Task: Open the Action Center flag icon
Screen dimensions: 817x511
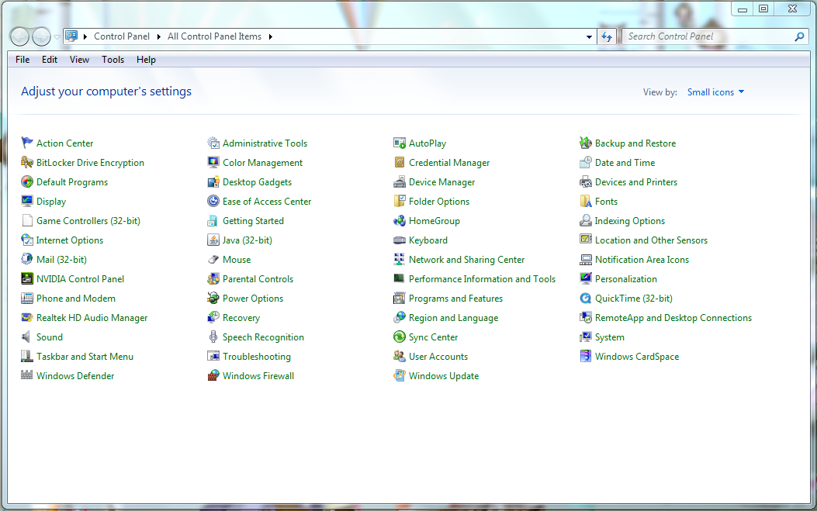Action: click(x=27, y=143)
